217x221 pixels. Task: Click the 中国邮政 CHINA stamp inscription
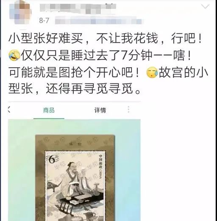pyautogui.click(x=101, y=167)
